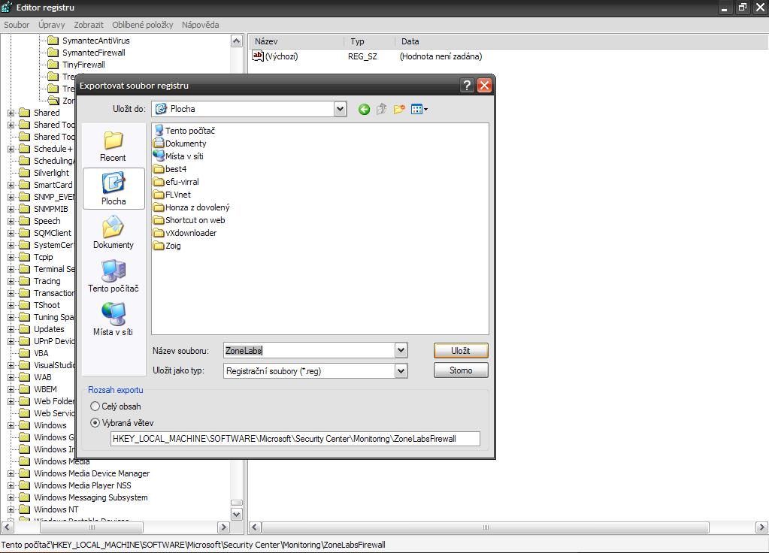Click tree pane scroll down arrow
Image resolution: width=769 pixels, height=553 pixels.
[x=236, y=514]
